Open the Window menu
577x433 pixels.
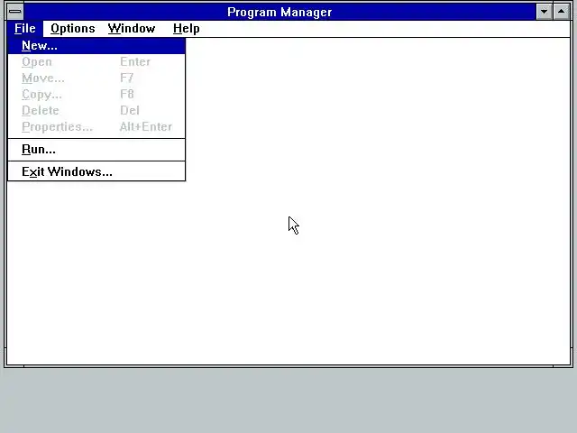pos(132,28)
